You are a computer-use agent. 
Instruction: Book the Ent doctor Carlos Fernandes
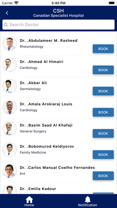pyautogui.click(x=103, y=176)
